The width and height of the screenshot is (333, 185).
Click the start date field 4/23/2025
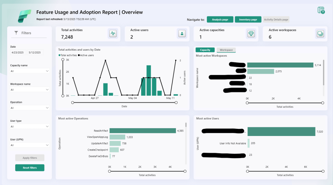[18, 53]
